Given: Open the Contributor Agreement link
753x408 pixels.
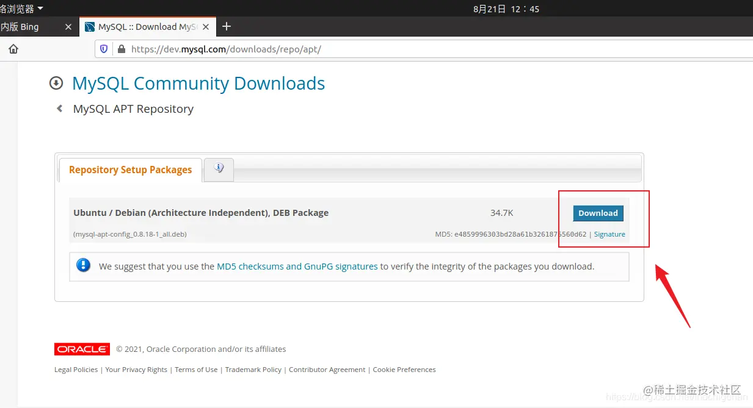Looking at the screenshot, I should click(327, 370).
